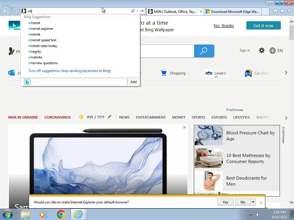Click Sign in on MSN
The image size is (294, 220).
click(x=245, y=50)
